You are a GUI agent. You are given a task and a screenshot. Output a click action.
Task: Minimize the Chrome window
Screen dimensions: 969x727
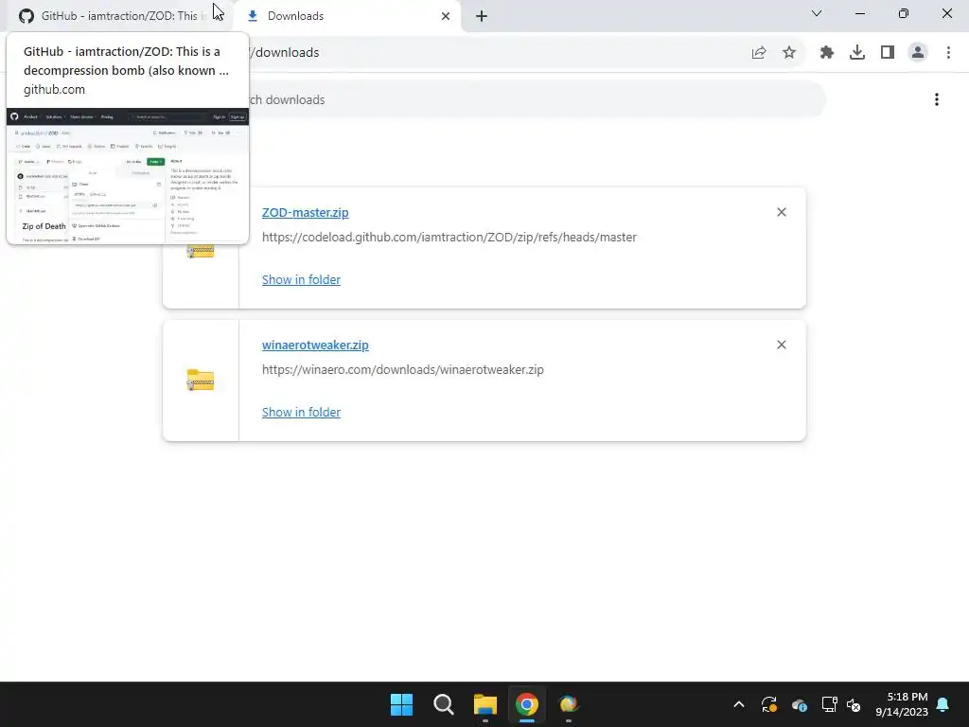click(x=859, y=13)
